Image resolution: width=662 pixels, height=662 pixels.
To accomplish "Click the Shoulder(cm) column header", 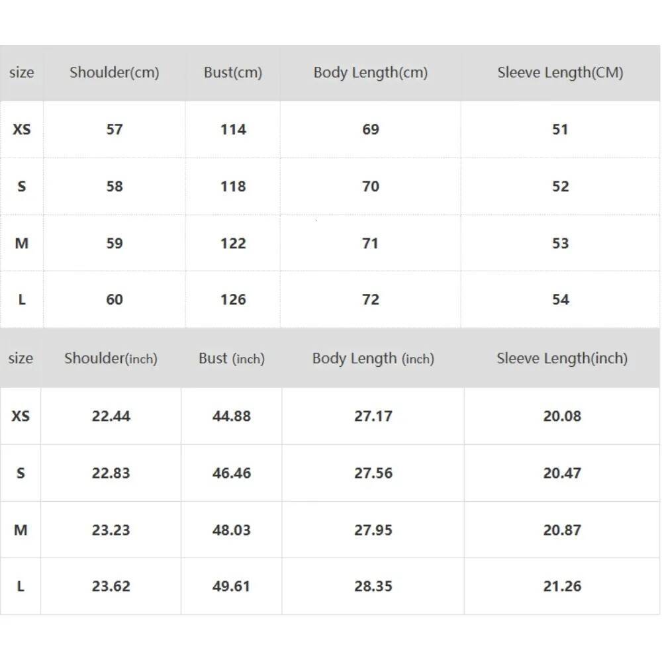I will [115, 73].
